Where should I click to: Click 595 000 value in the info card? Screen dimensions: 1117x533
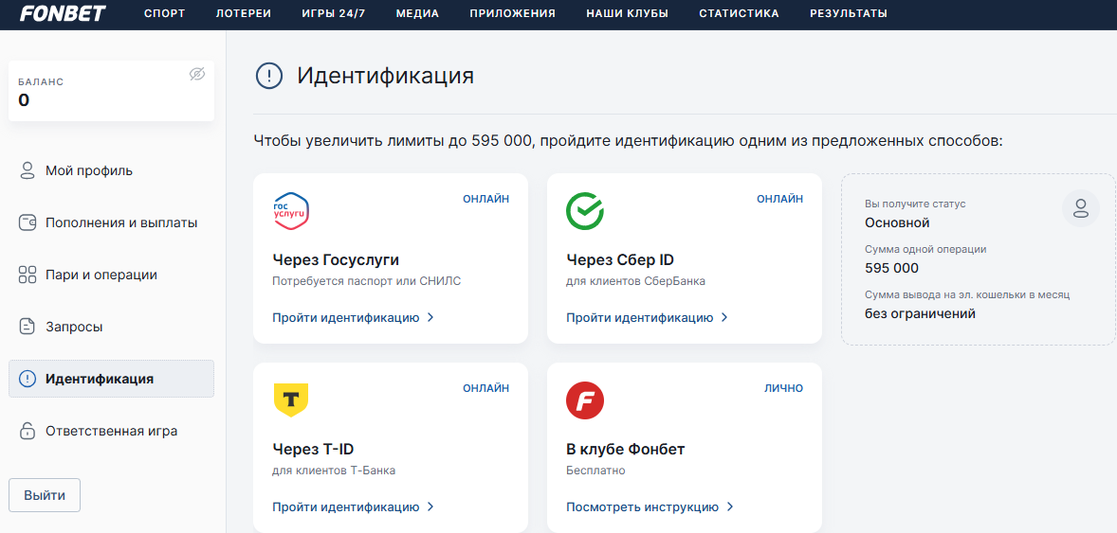(892, 268)
